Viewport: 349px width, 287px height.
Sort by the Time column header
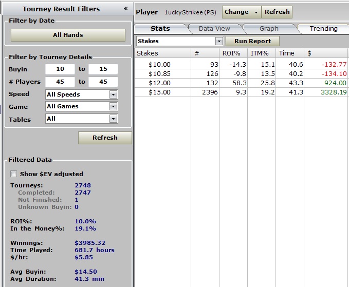[x=290, y=53]
